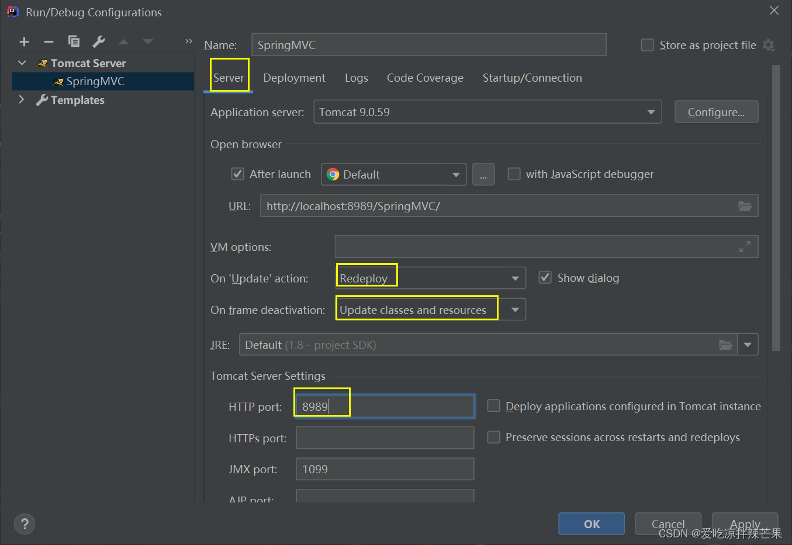Uncheck After launch checkbox
Viewport: 792px width, 545px height.
(237, 174)
